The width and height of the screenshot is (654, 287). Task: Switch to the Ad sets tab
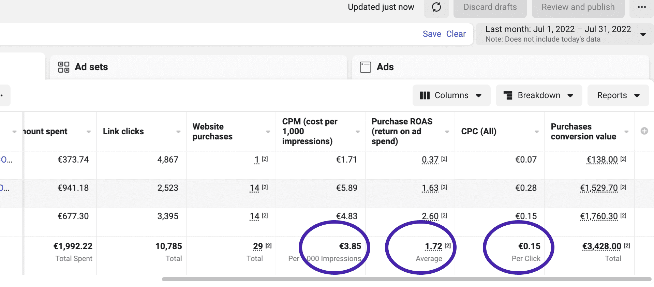pyautogui.click(x=91, y=67)
